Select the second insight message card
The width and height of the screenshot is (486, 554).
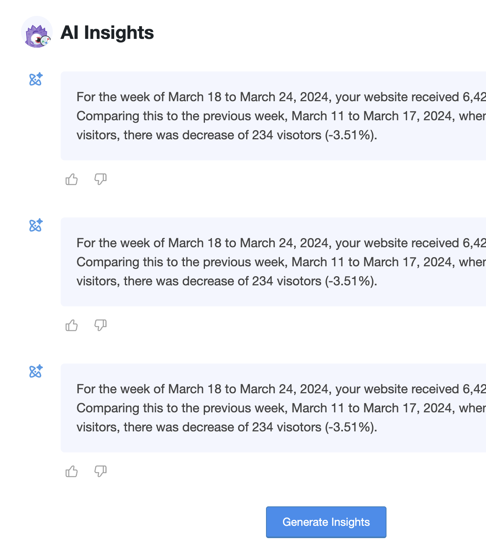click(x=273, y=262)
